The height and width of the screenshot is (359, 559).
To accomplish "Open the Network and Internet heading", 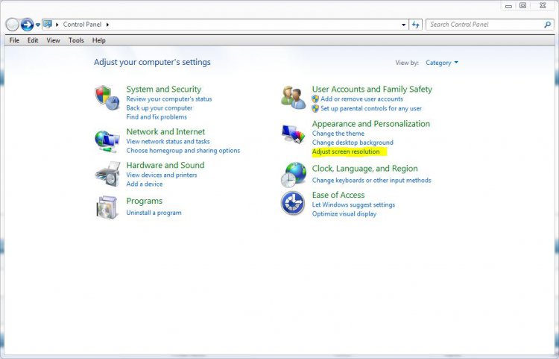I will [x=165, y=131].
